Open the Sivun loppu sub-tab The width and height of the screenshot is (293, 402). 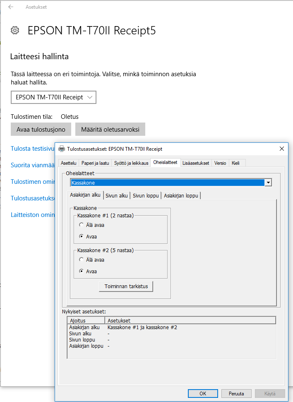tap(146, 195)
